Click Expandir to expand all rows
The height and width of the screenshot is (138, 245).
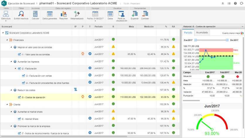(x=135, y=14)
